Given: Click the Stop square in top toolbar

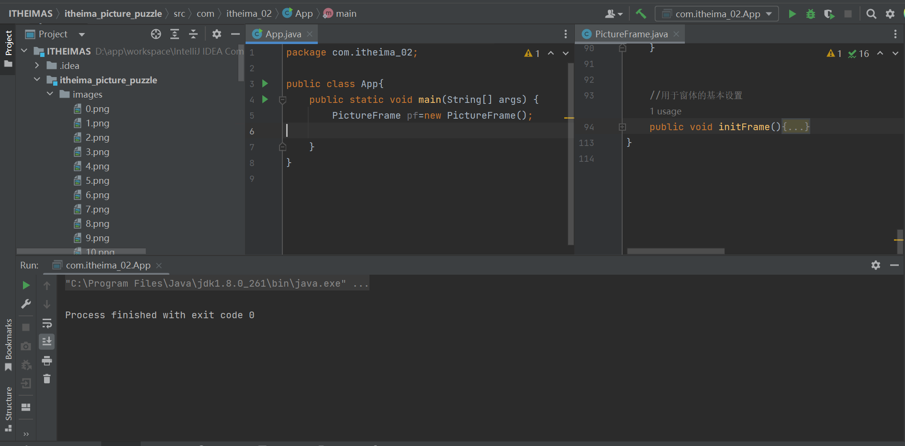Looking at the screenshot, I should tap(848, 14).
